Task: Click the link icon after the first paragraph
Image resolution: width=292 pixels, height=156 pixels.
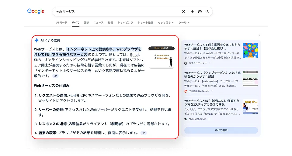Action: pos(55,76)
